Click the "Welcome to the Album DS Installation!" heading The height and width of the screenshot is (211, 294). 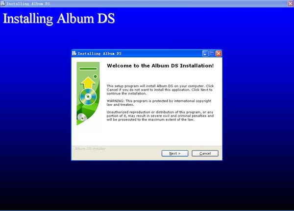point(160,66)
